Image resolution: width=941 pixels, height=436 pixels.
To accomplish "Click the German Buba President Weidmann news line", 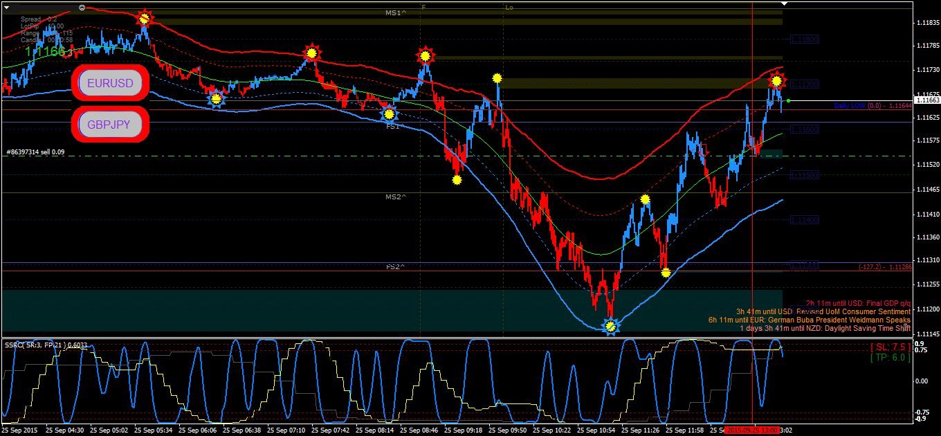I will (x=810, y=320).
